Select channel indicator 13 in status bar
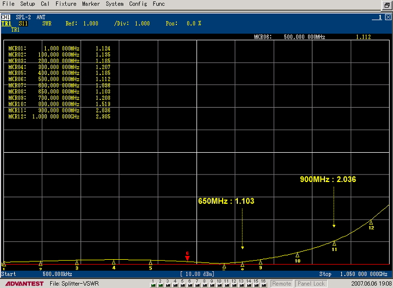 [x=241, y=284]
